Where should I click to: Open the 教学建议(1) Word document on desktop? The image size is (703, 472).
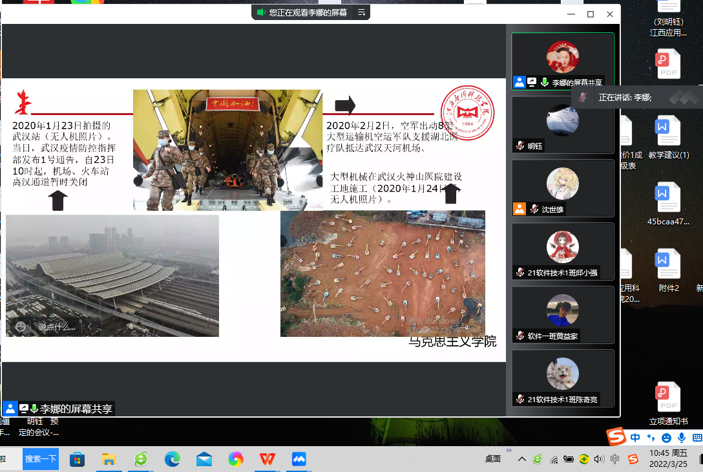(x=669, y=137)
